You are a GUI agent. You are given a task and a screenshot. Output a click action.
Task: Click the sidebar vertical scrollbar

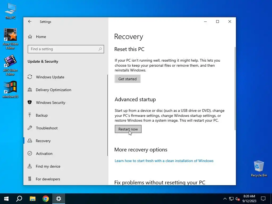[x=108, y=115]
